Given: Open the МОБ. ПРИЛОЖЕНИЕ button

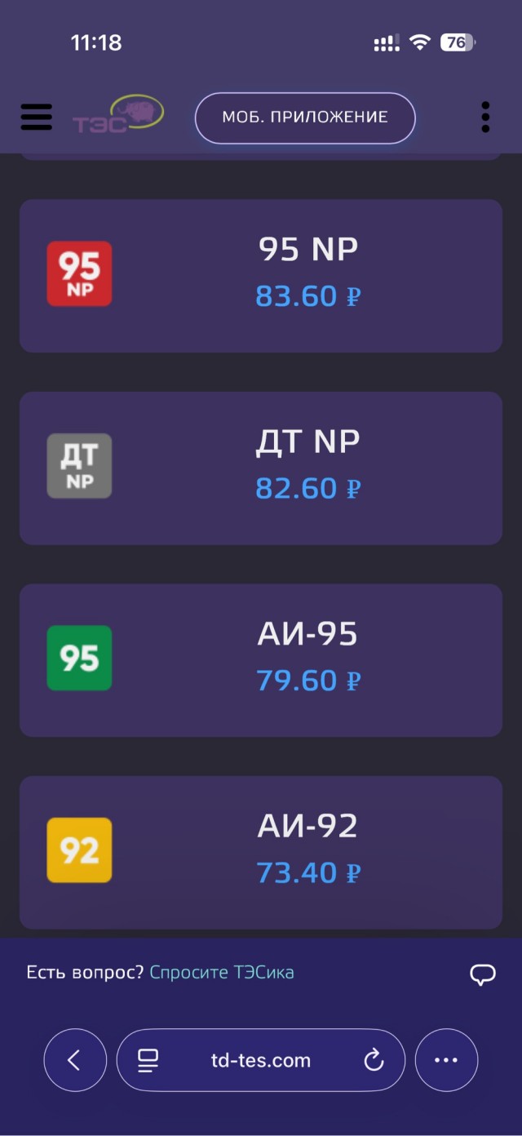Looking at the screenshot, I should click(x=305, y=118).
